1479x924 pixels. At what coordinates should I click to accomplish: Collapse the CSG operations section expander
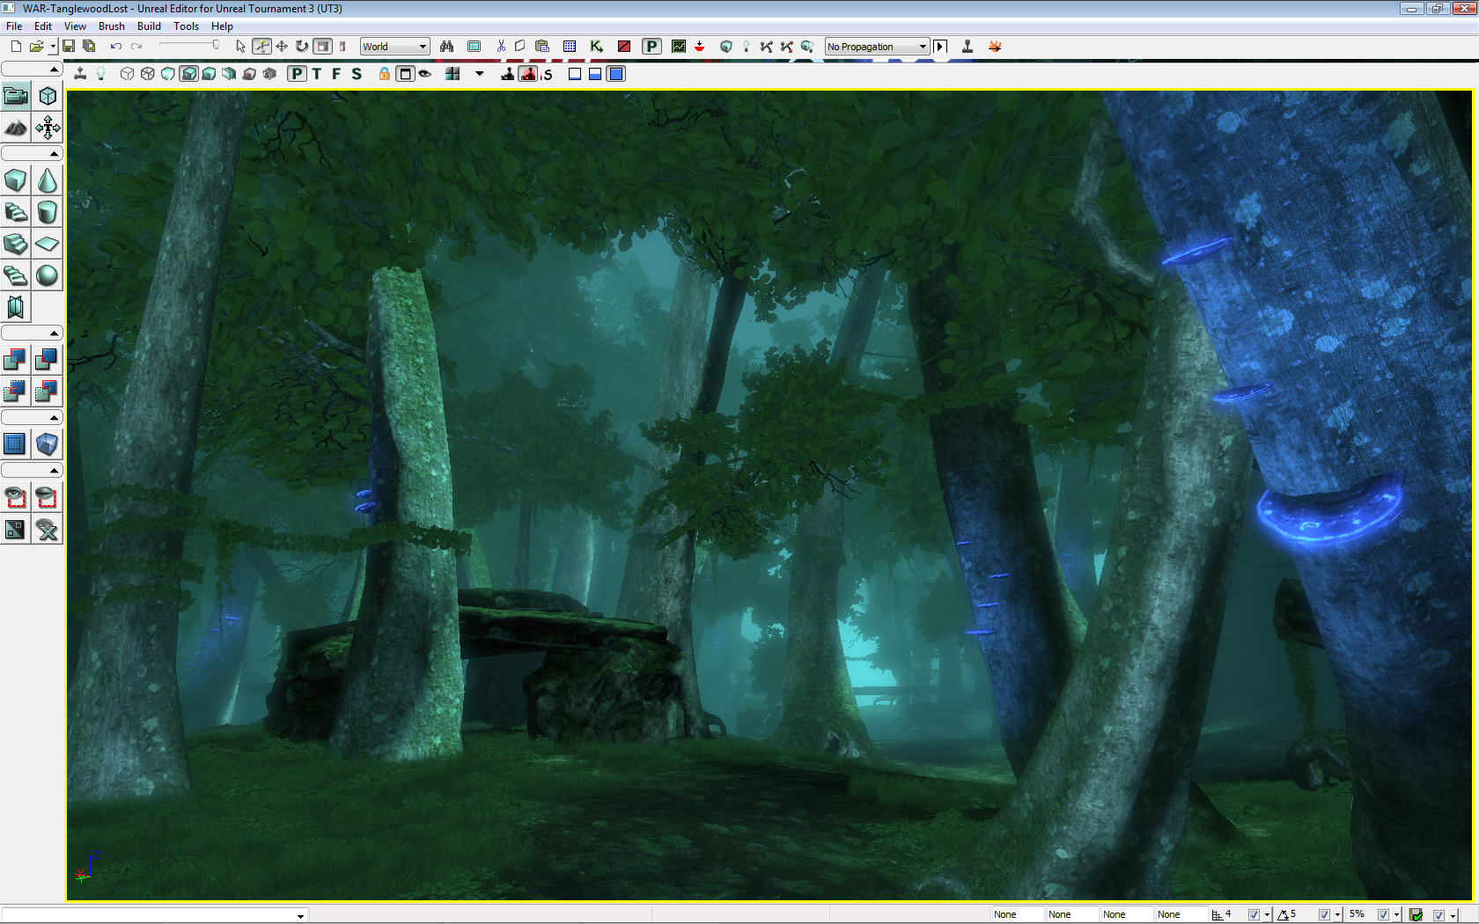tap(32, 334)
